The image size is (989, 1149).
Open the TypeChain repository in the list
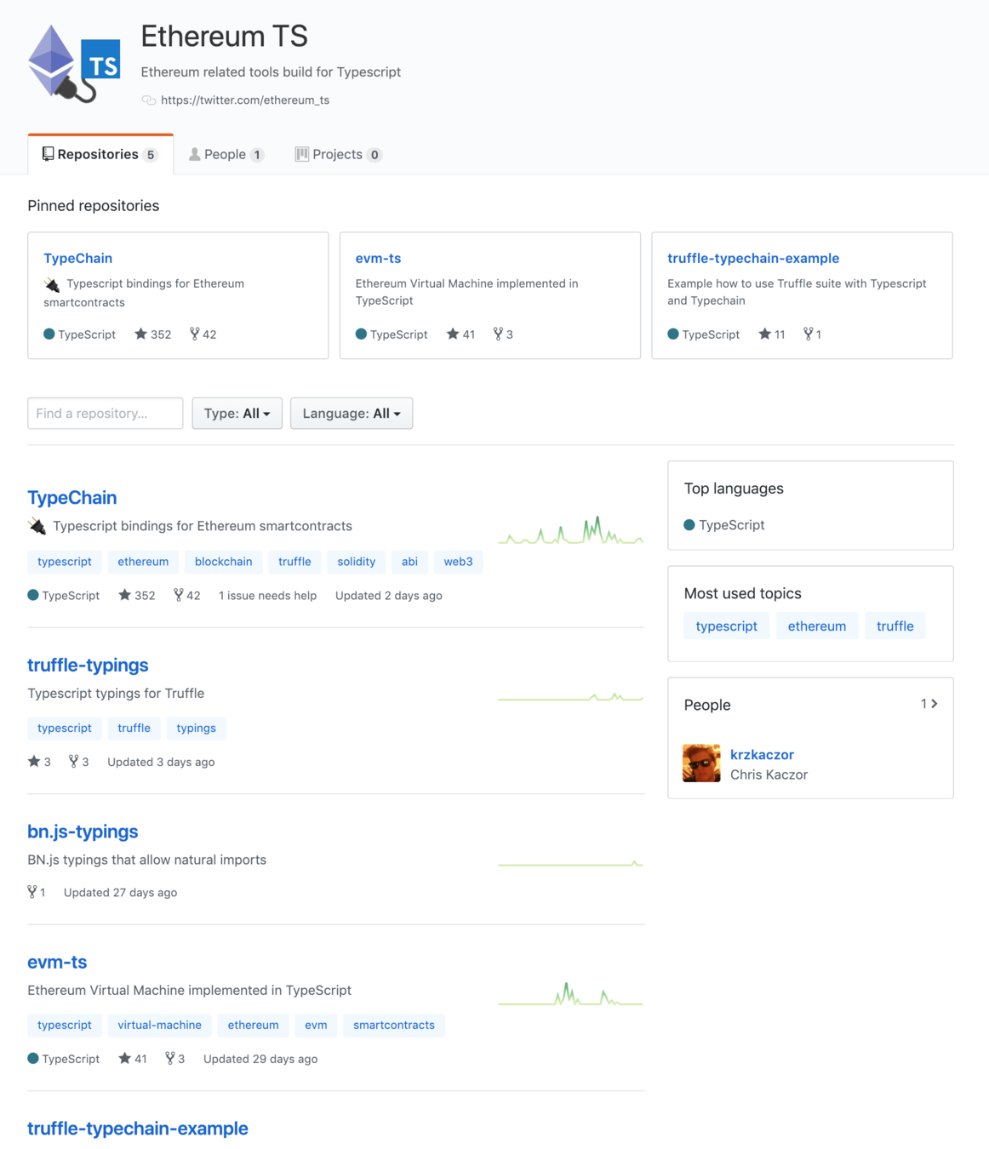(72, 498)
